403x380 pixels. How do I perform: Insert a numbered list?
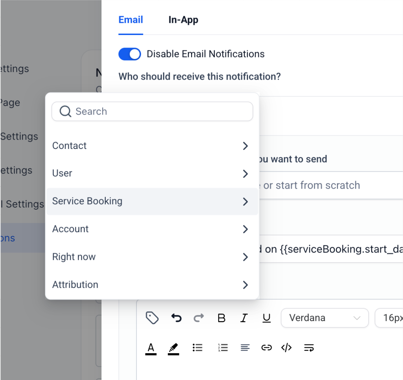click(x=223, y=347)
